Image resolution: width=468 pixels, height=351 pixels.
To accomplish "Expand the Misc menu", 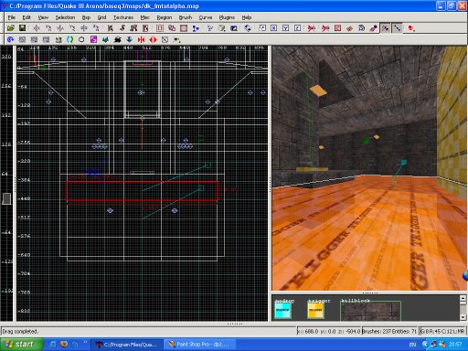I will tap(145, 17).
